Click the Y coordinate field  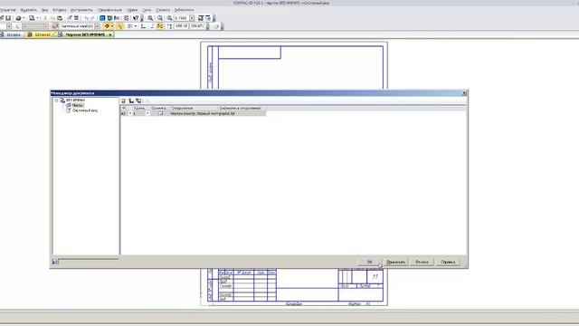pos(196,26)
